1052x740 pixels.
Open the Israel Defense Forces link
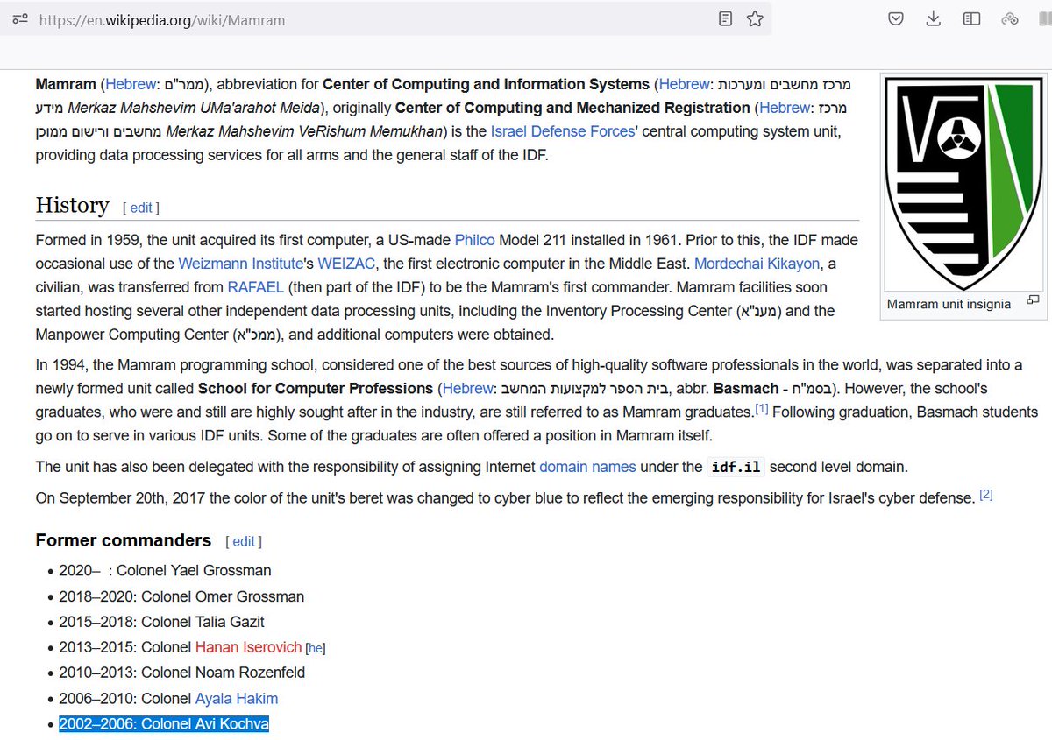pos(562,131)
